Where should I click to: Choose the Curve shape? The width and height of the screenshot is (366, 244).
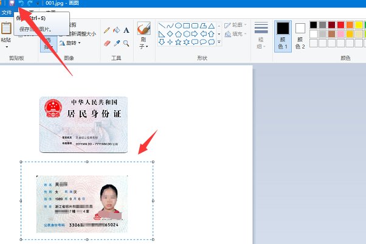(x=170, y=26)
